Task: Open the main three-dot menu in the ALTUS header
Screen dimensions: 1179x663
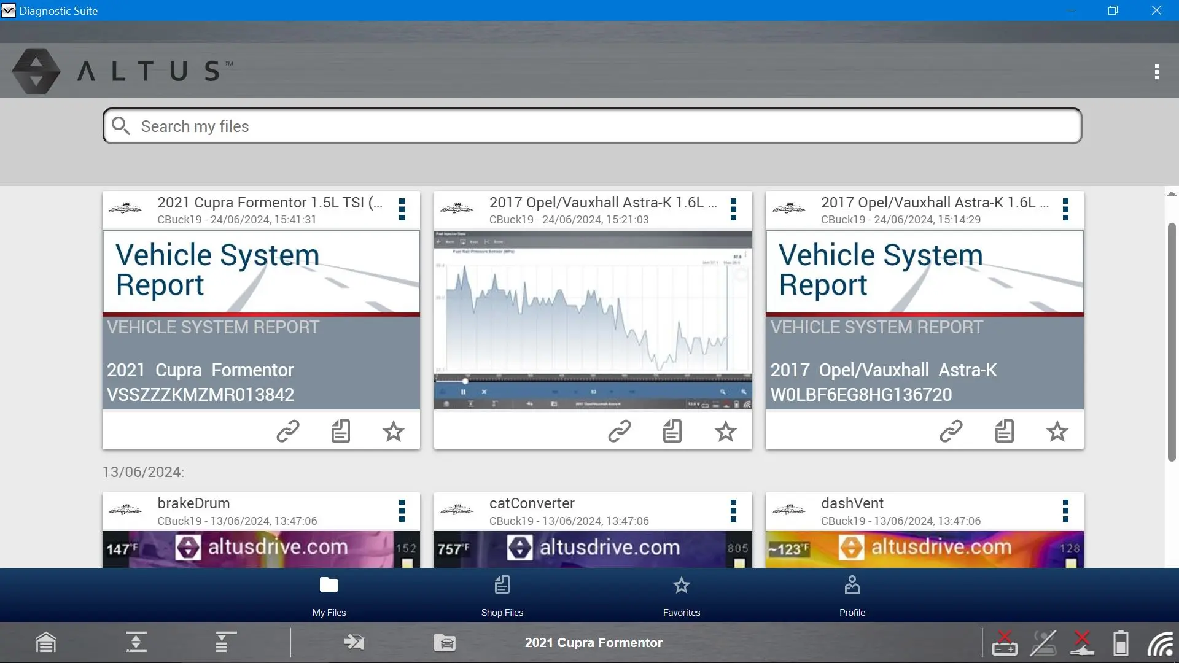Action: 1156,72
